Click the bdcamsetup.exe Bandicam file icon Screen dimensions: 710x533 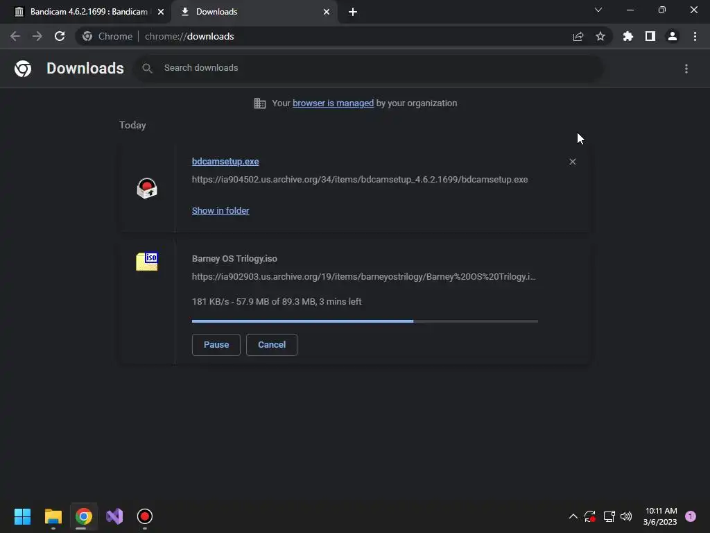coord(147,188)
